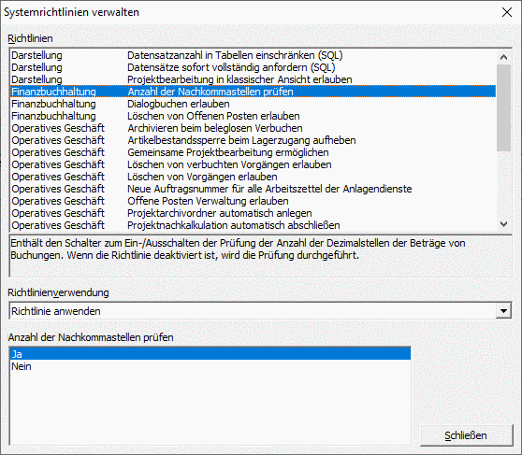The width and height of the screenshot is (522, 455).
Task: Select 'Neue Auftragsnummer für alle Arbeitszettel' policy
Action: [253, 189]
